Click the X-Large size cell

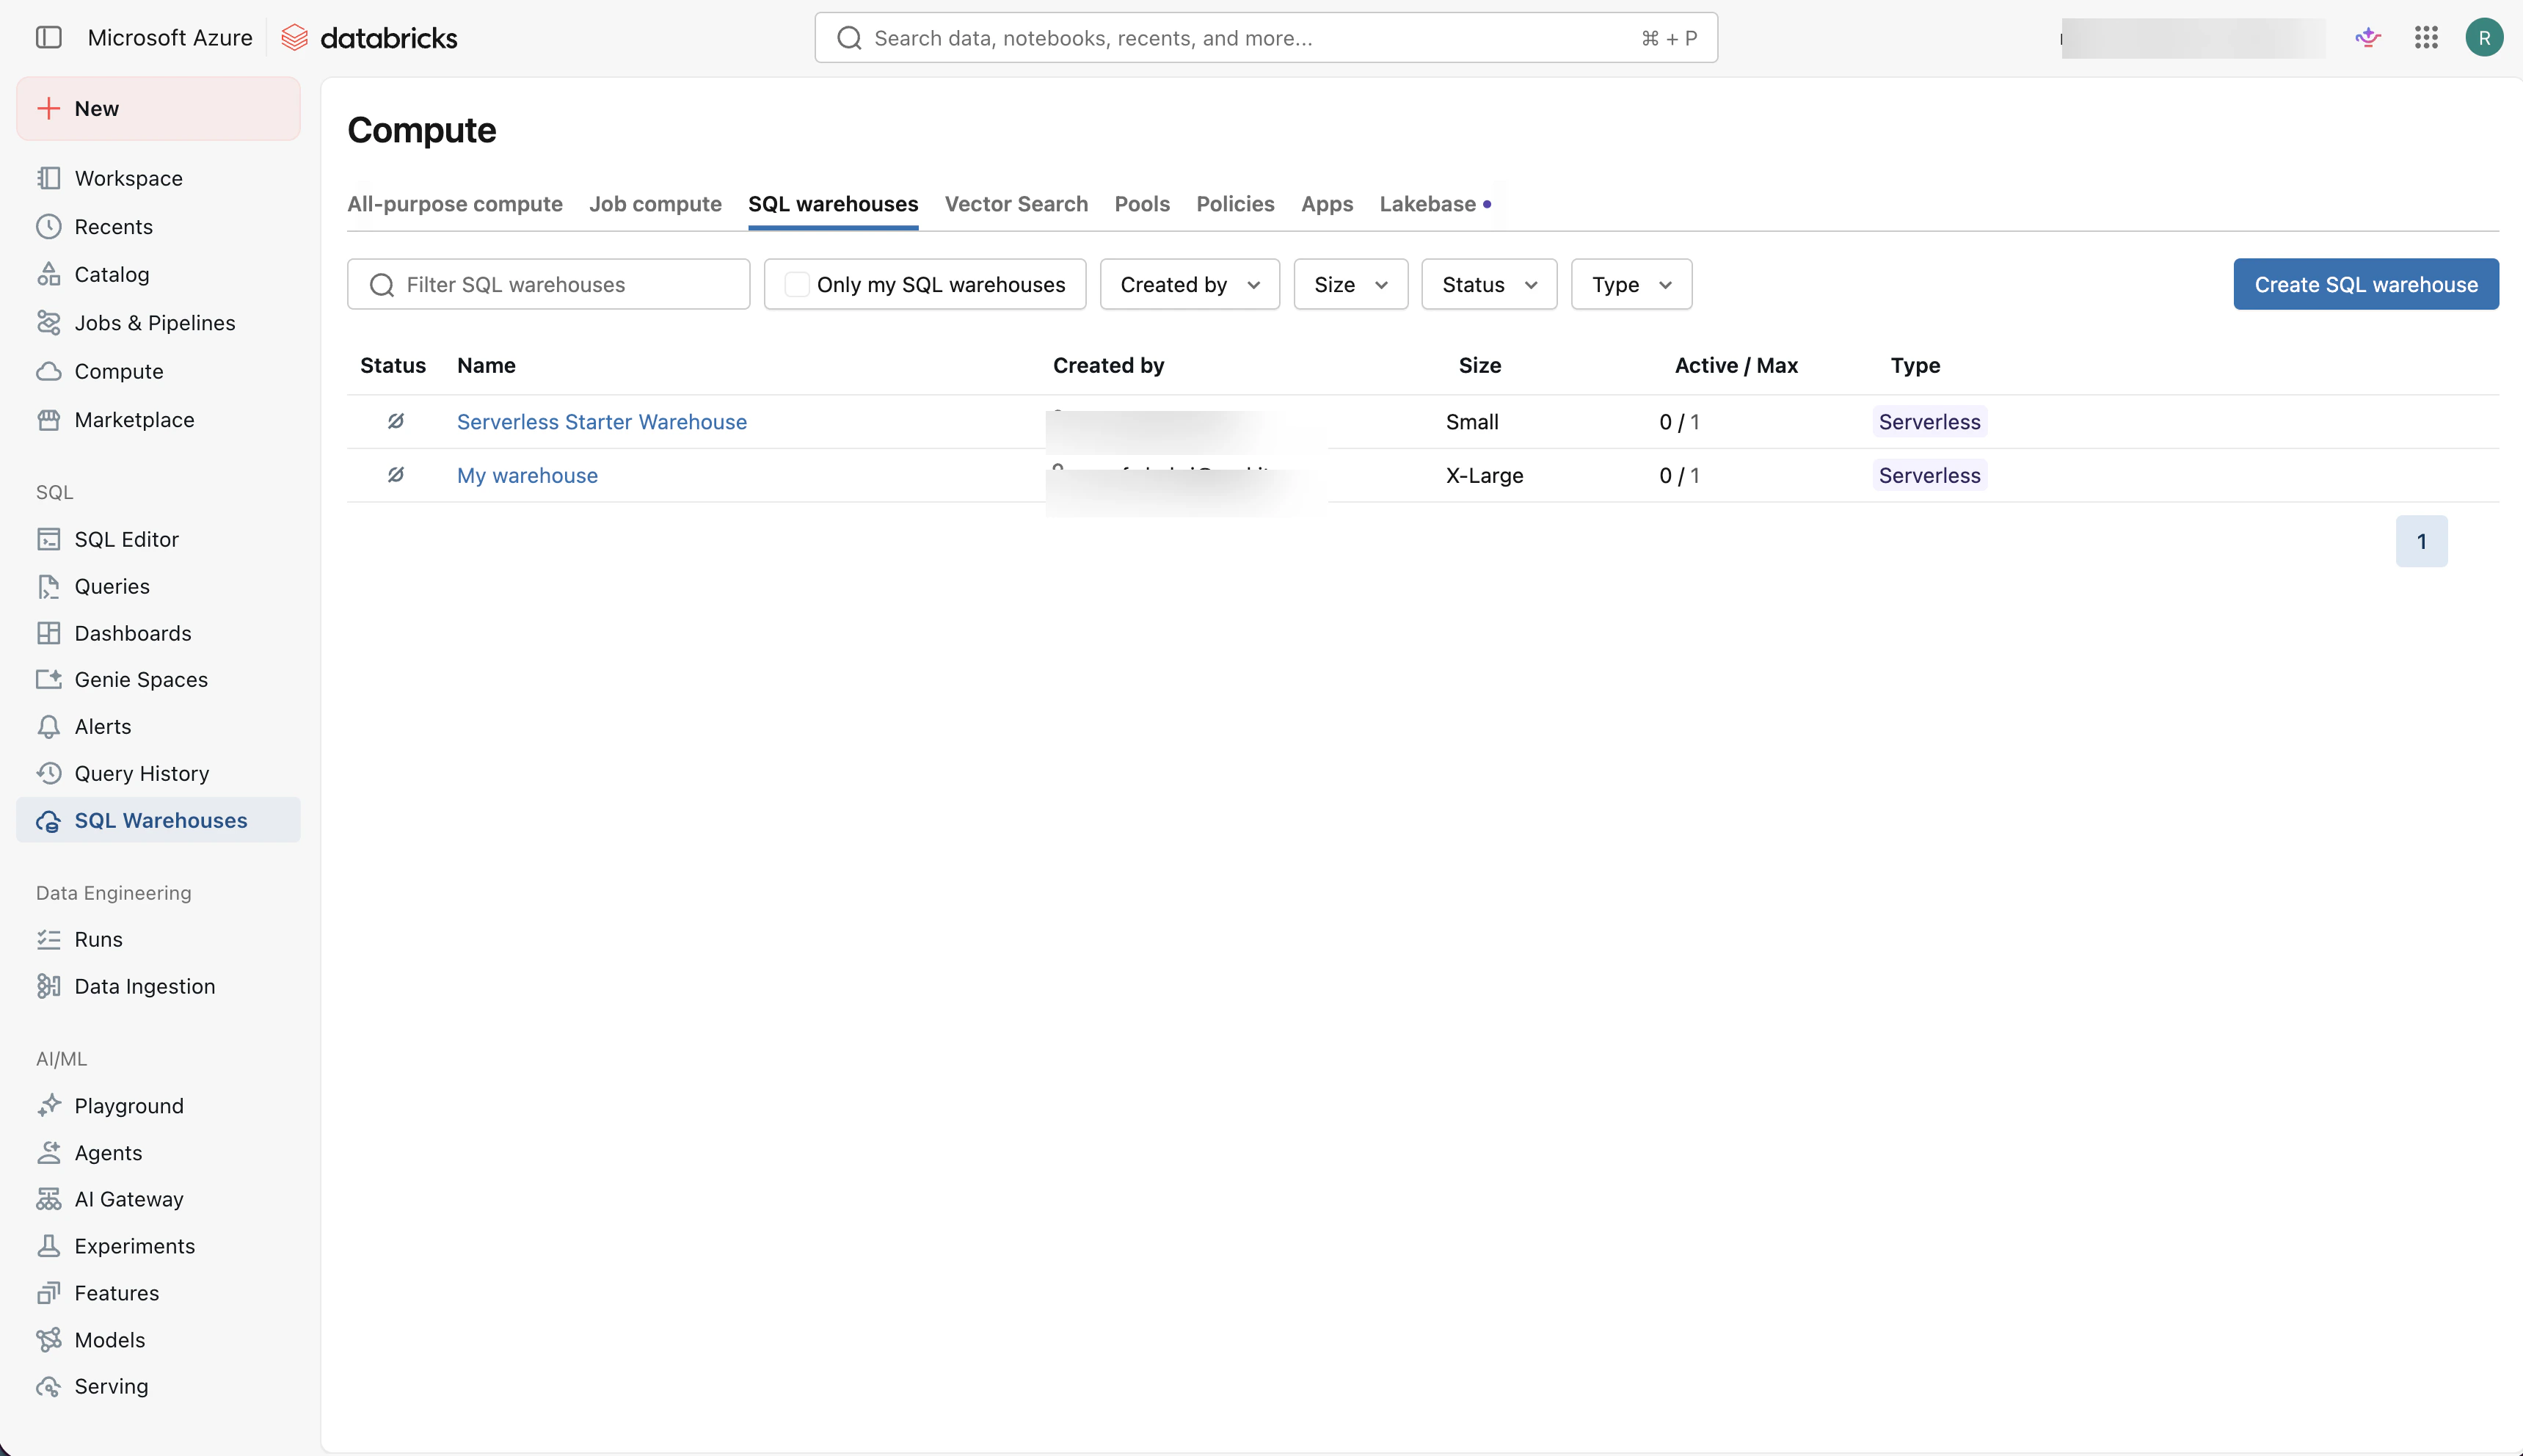coord(1484,476)
